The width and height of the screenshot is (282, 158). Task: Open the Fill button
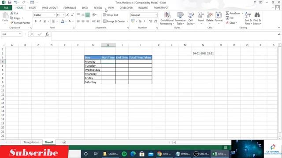point(230,18)
